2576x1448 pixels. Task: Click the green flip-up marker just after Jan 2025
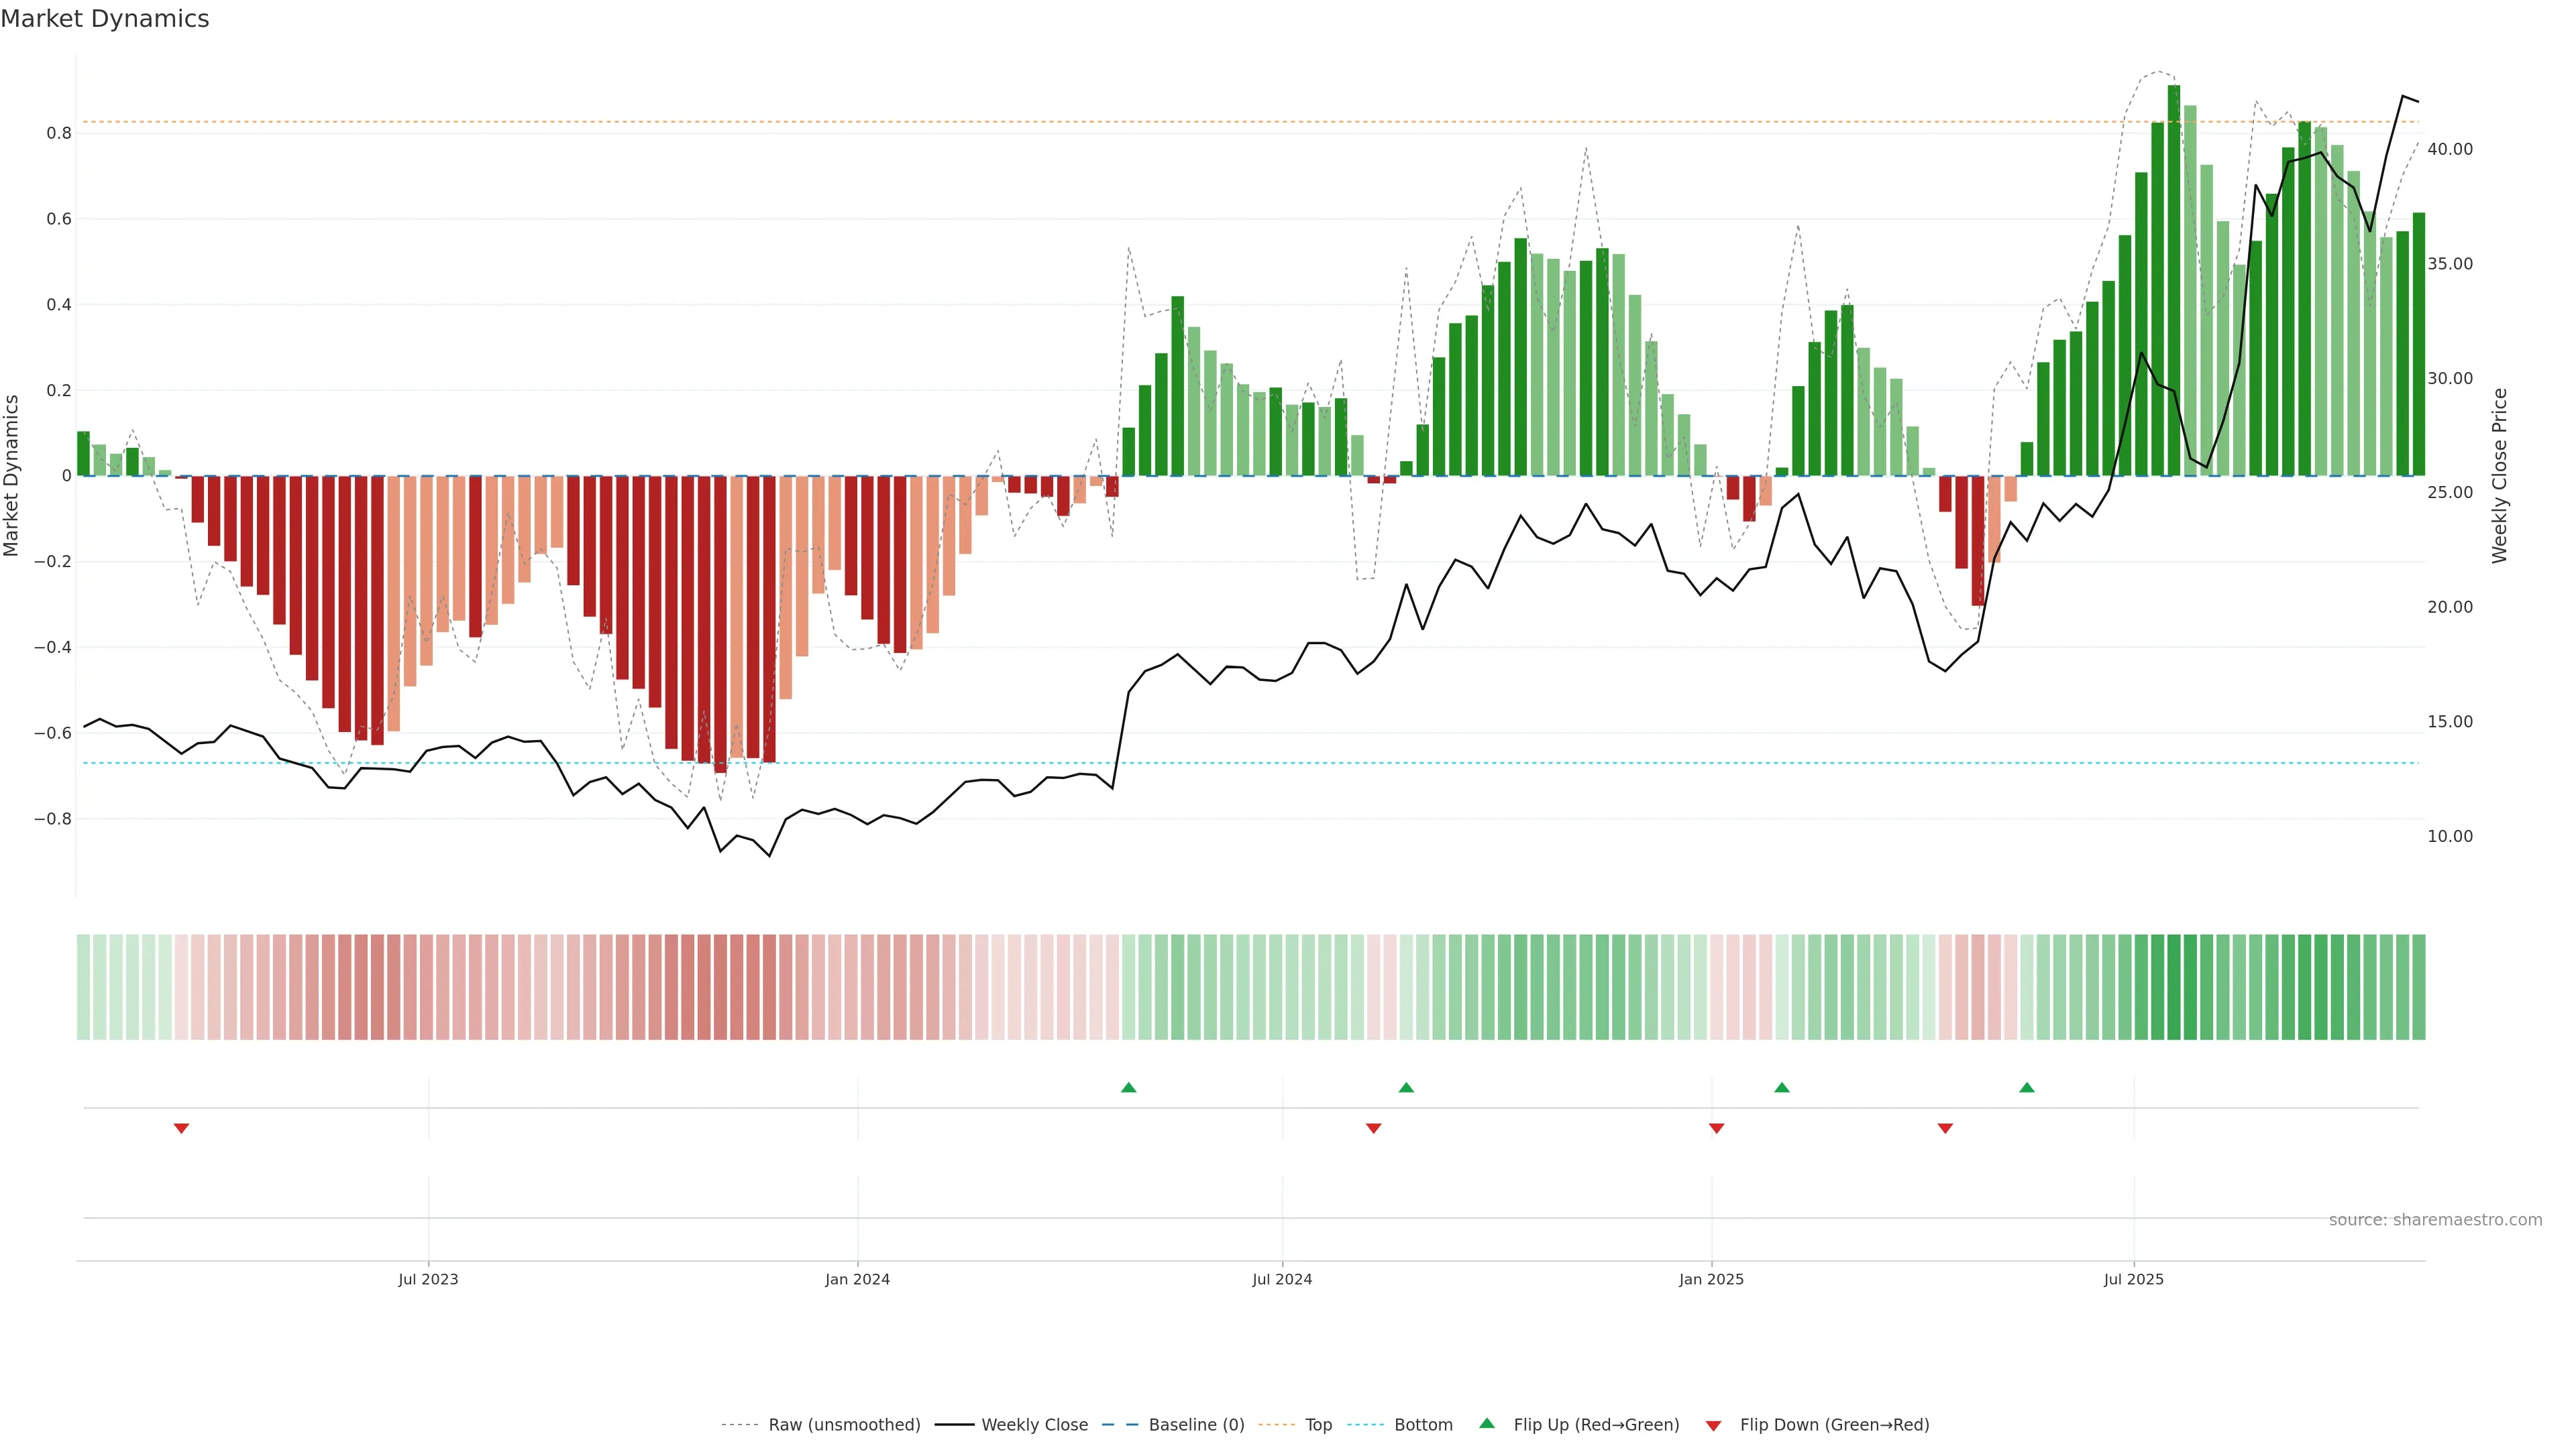1781,1087
